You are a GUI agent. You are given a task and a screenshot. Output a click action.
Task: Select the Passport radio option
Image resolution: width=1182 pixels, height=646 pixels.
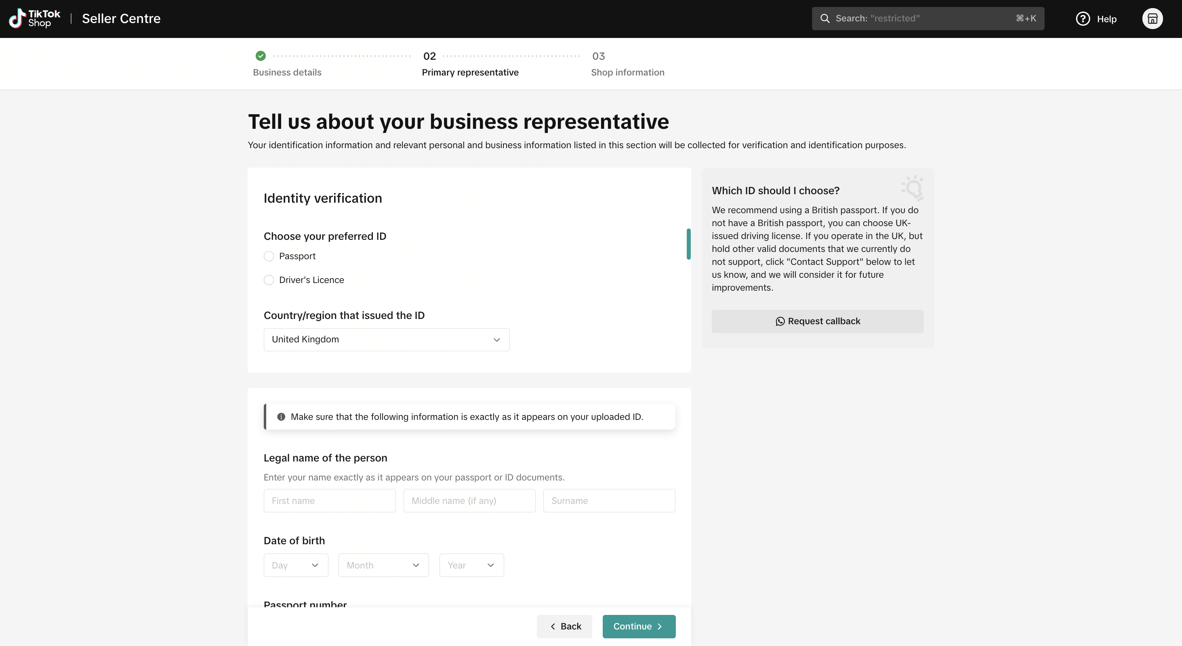pyautogui.click(x=269, y=256)
